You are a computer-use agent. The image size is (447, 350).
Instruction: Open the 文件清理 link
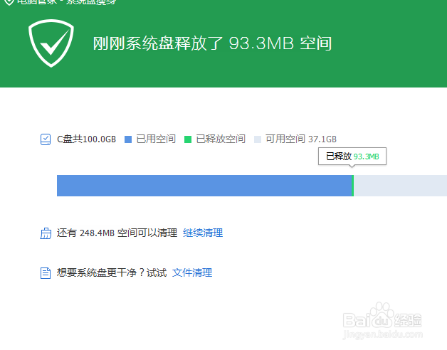[192, 272]
